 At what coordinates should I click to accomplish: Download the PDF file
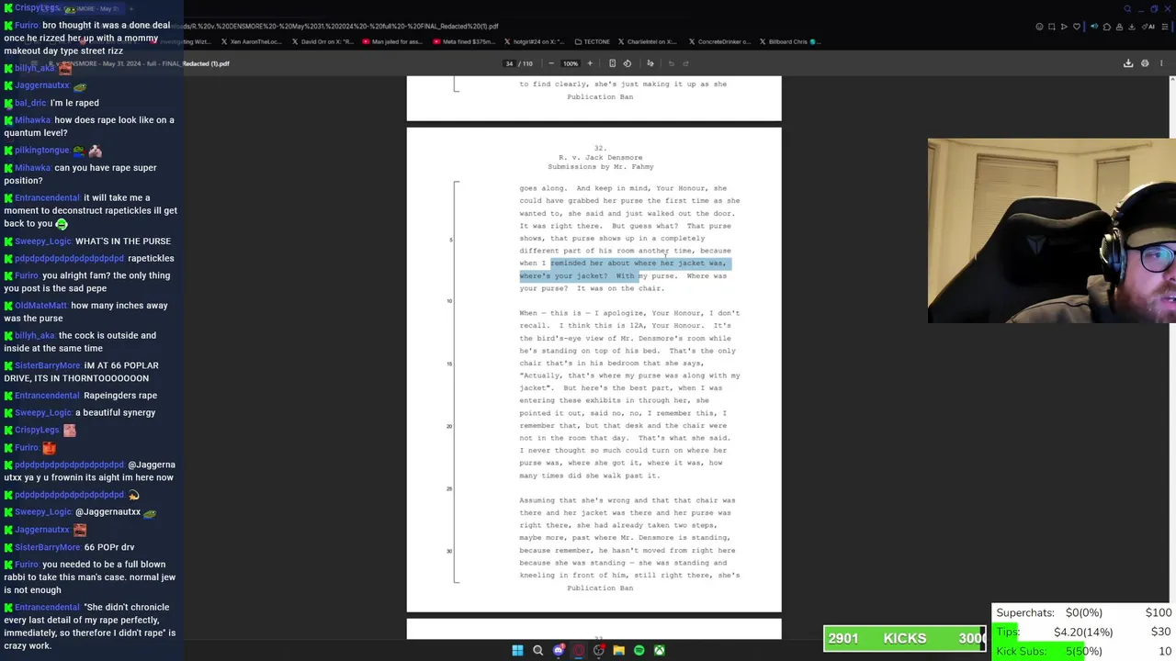point(1128,63)
